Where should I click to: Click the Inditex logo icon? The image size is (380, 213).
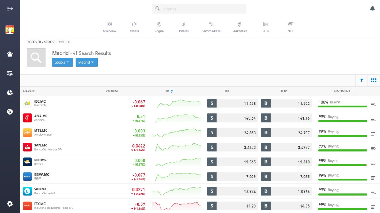pos(27,206)
